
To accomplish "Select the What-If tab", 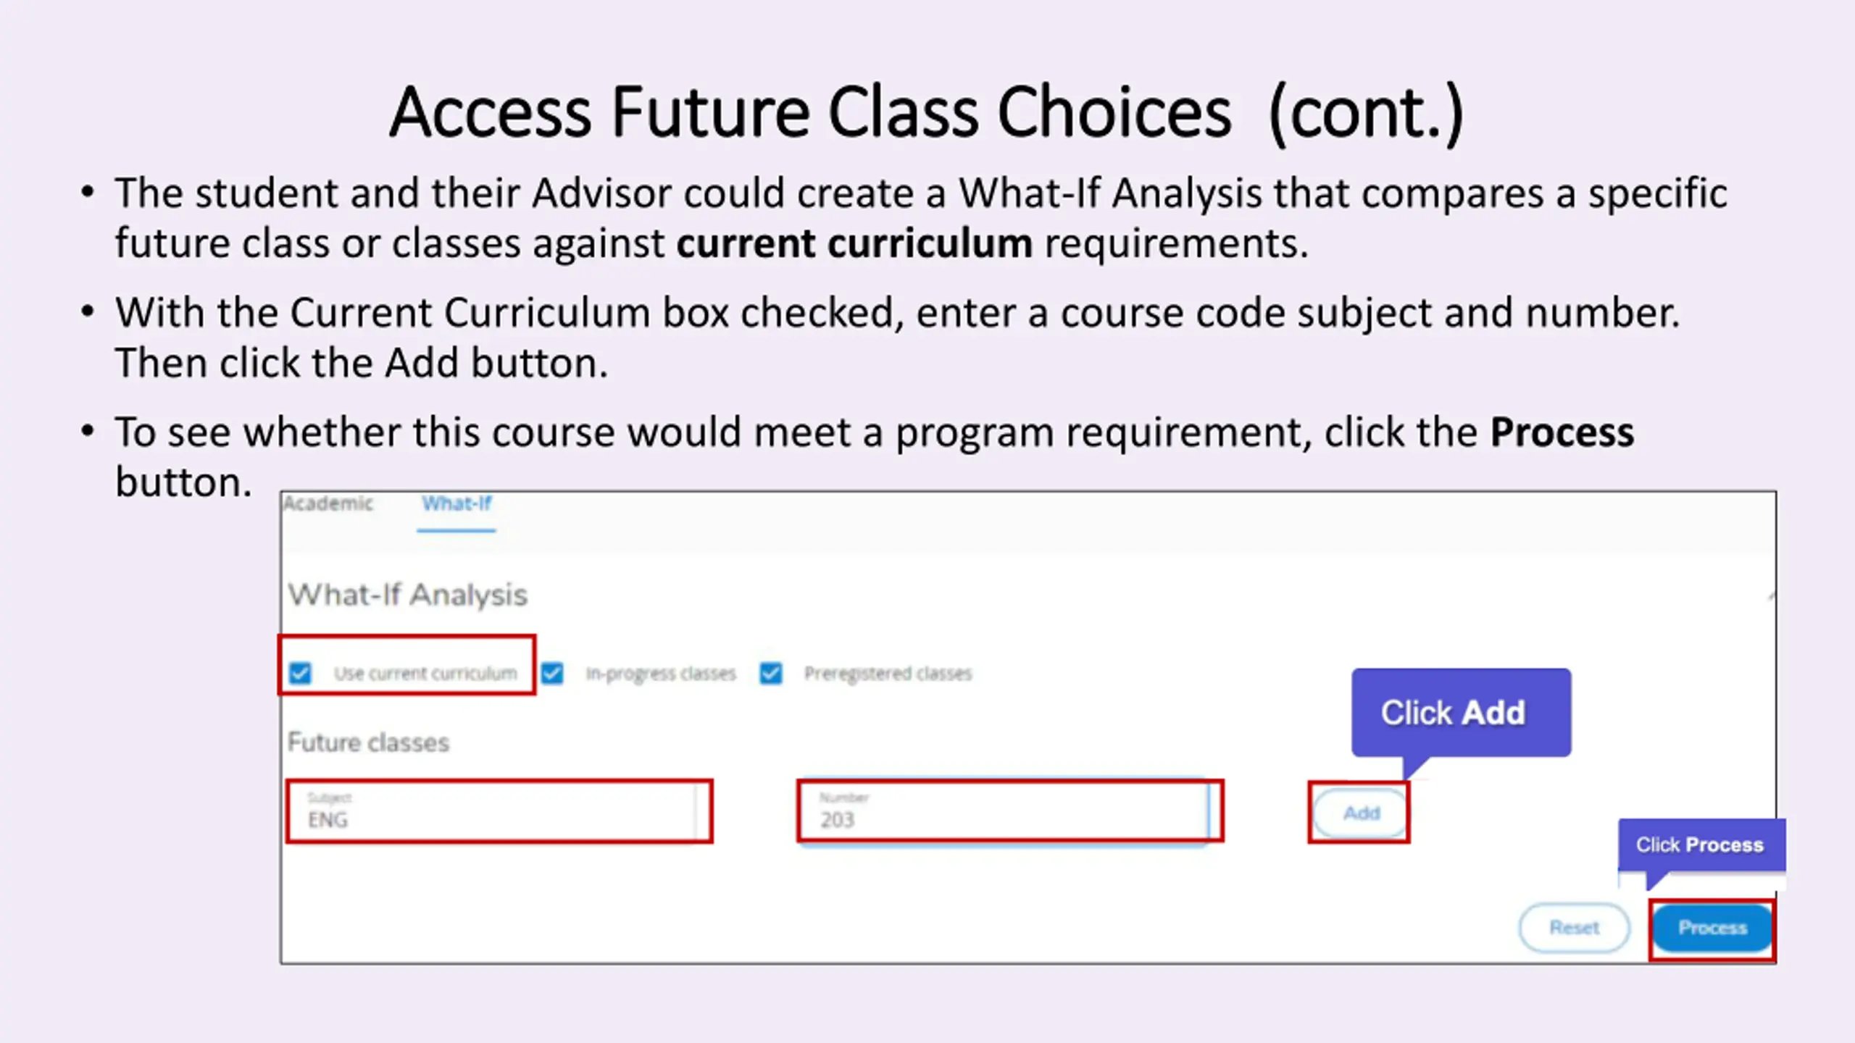I will click(457, 503).
